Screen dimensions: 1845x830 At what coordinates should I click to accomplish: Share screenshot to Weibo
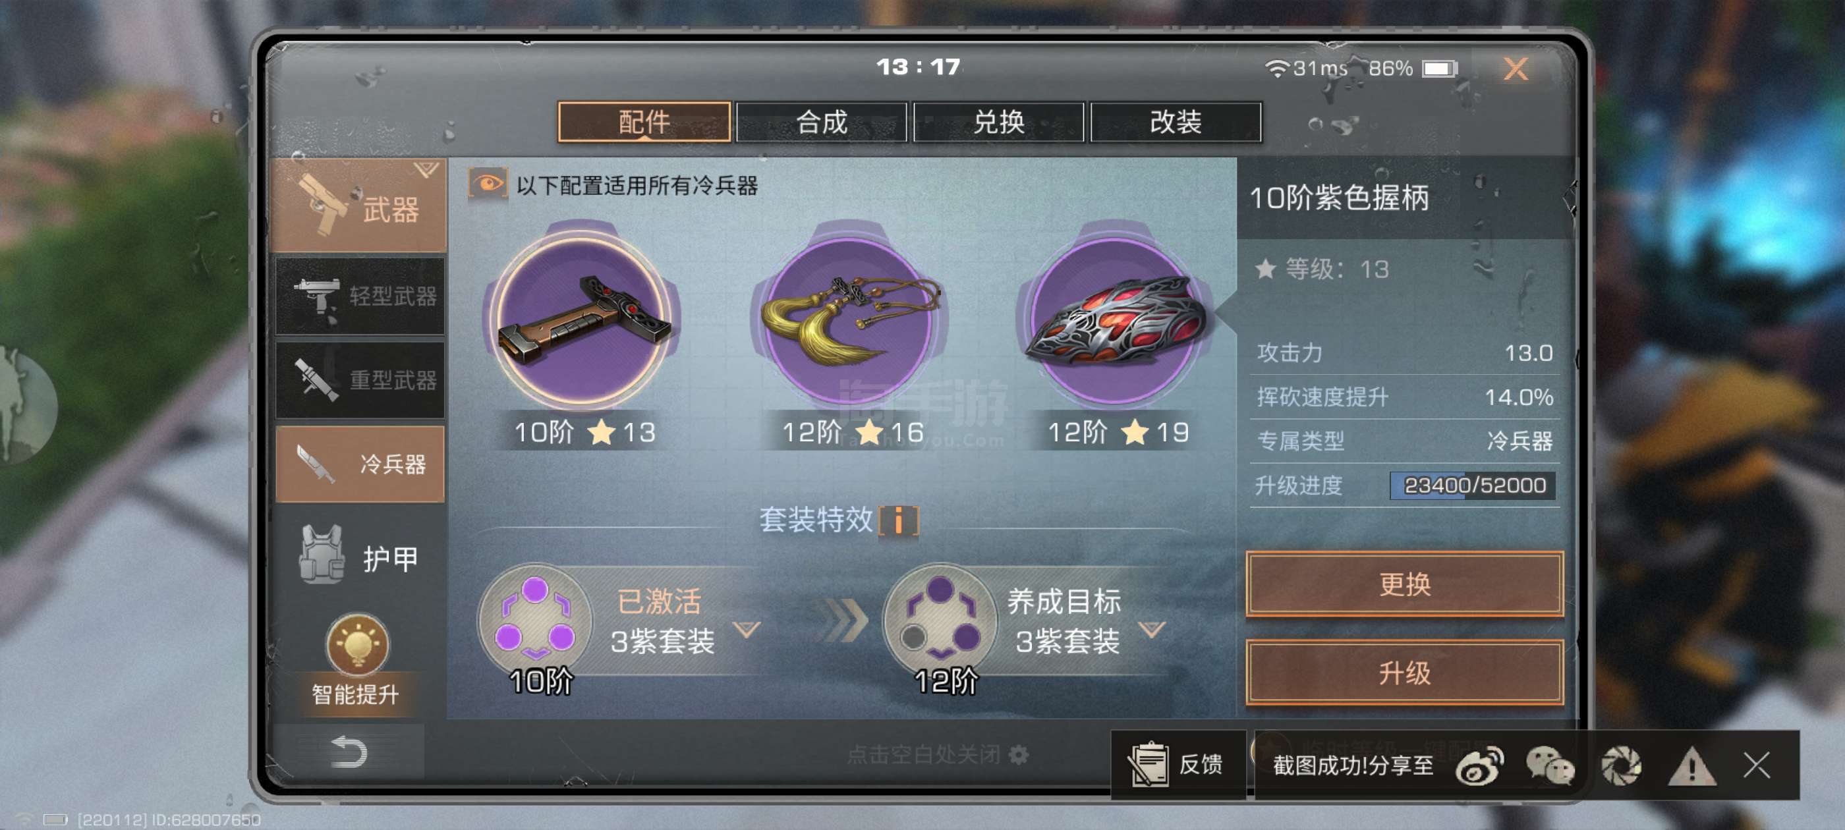(1480, 765)
